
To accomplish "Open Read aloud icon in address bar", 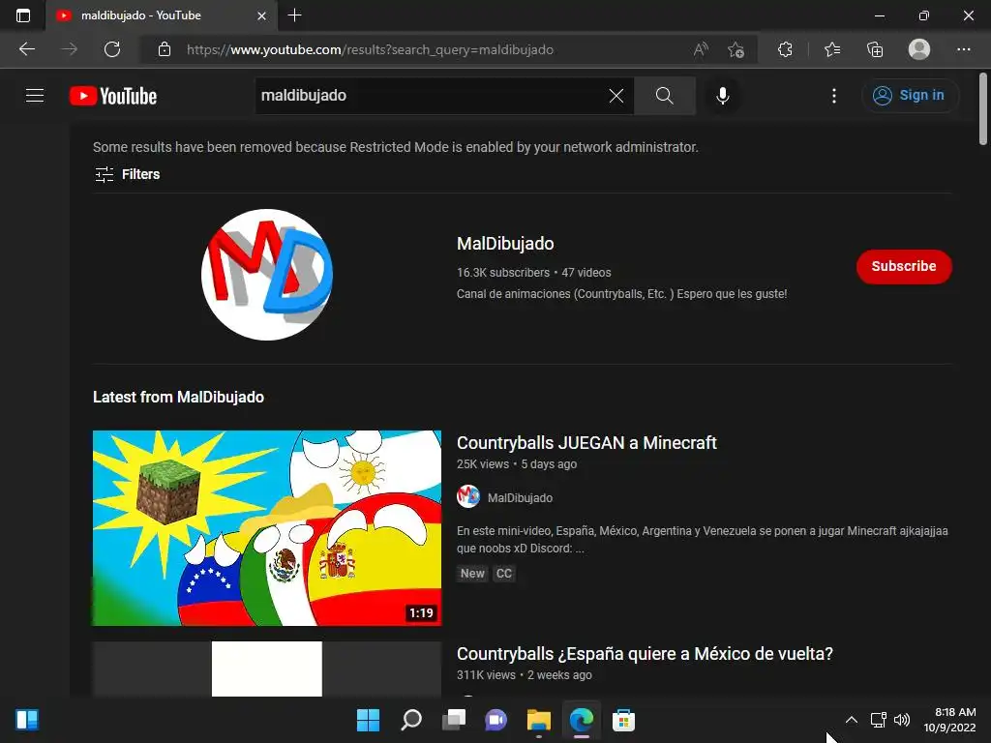I will coord(701,49).
